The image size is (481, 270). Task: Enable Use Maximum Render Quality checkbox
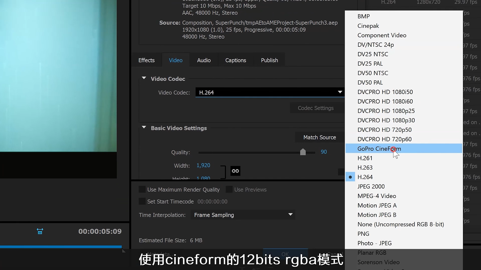coord(142,189)
